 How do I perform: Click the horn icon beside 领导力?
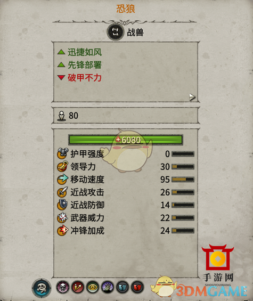tap(62, 166)
